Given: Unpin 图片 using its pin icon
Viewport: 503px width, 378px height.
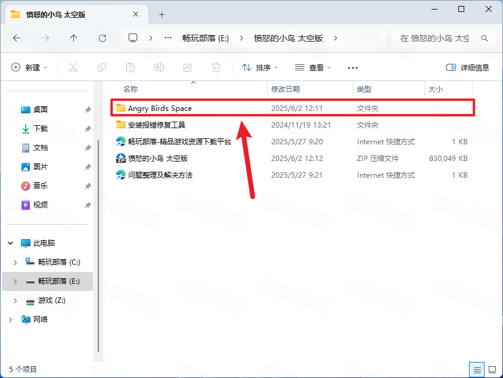Looking at the screenshot, I should click(x=88, y=167).
